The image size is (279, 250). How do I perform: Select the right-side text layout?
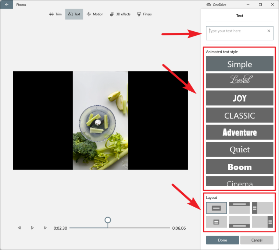(262, 222)
